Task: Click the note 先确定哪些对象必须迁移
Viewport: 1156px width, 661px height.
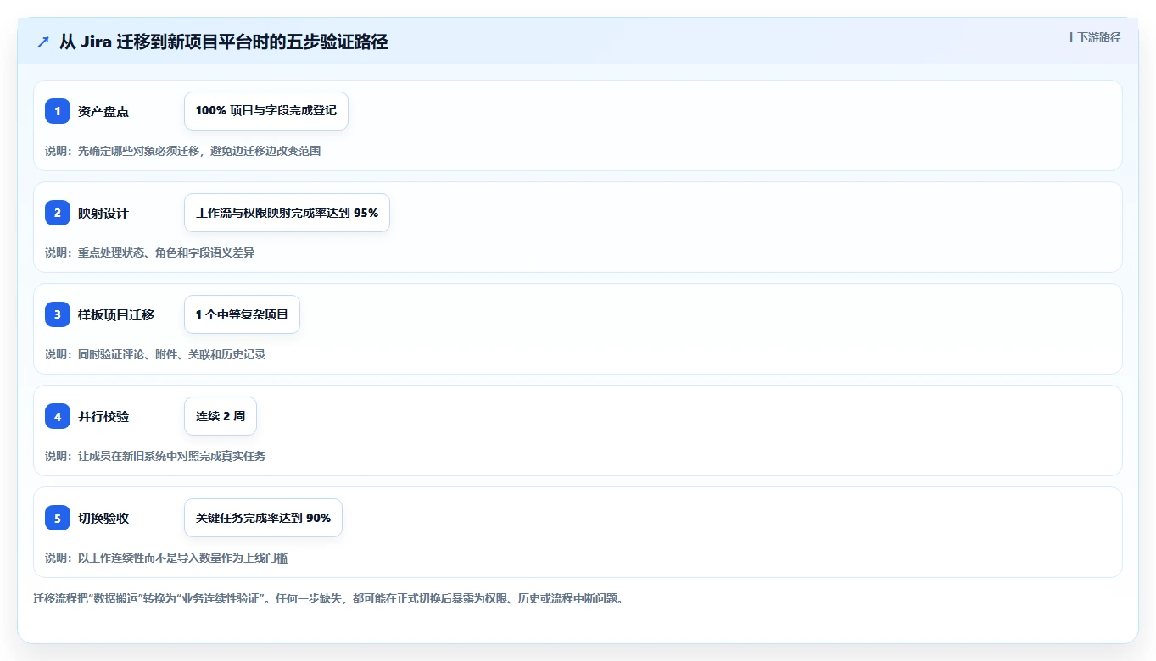Action: point(183,151)
